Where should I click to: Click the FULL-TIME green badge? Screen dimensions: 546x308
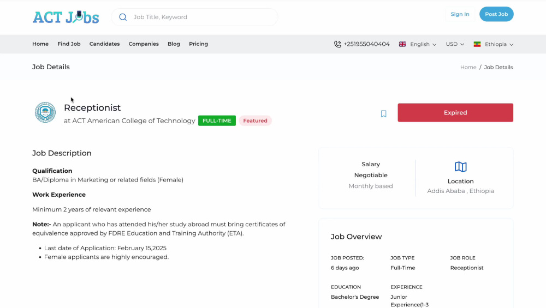(217, 120)
